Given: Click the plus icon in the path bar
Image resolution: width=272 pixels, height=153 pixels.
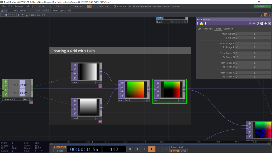Looking at the screenshot, I should tap(18, 15).
